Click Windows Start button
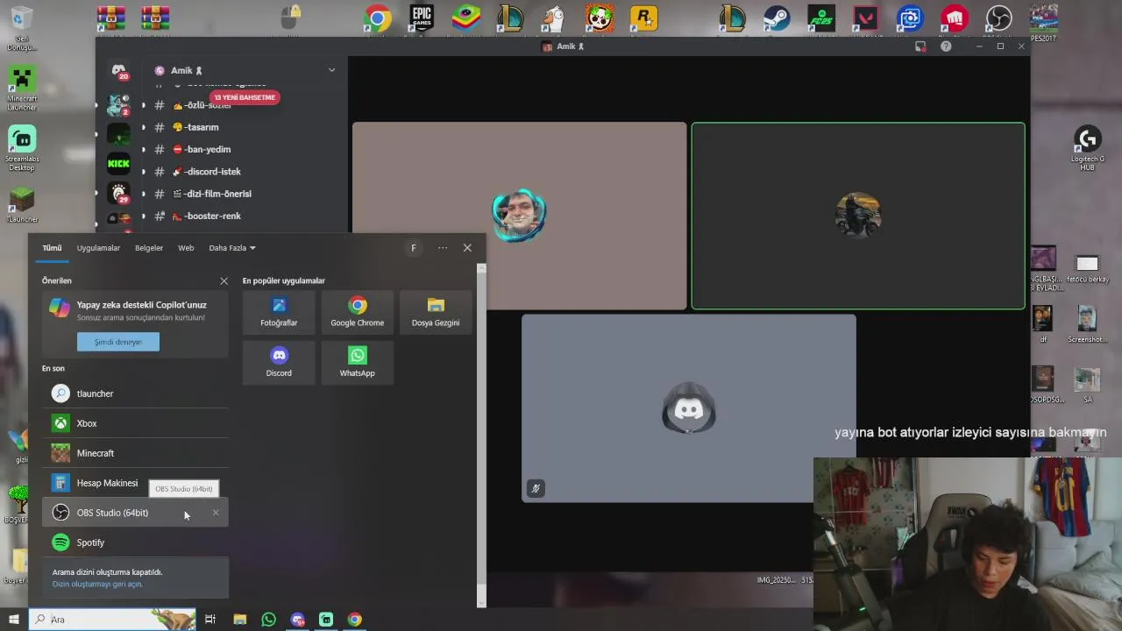 pyautogui.click(x=13, y=620)
